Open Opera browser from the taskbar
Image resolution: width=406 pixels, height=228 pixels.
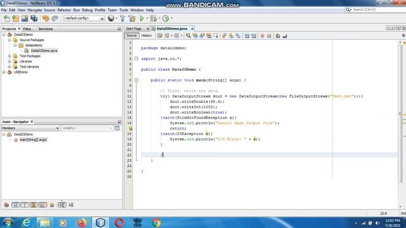(119, 222)
